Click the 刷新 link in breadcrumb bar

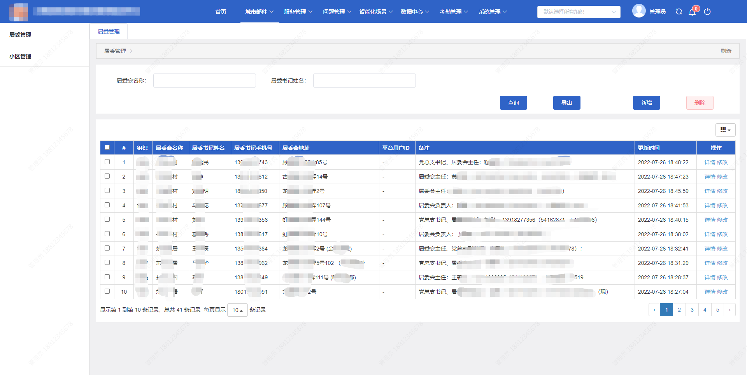pos(726,51)
